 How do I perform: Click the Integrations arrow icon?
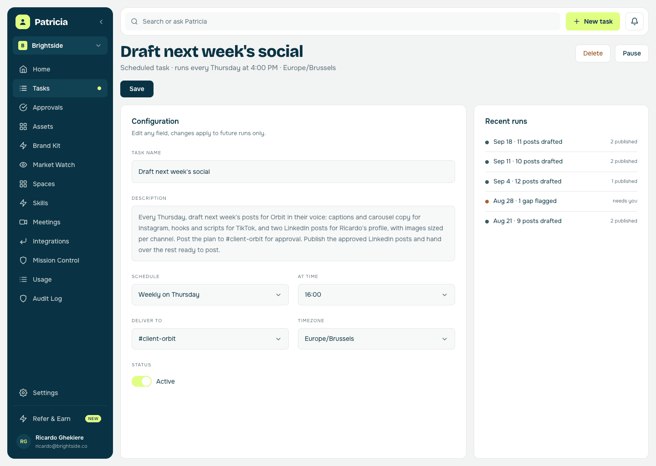click(23, 241)
